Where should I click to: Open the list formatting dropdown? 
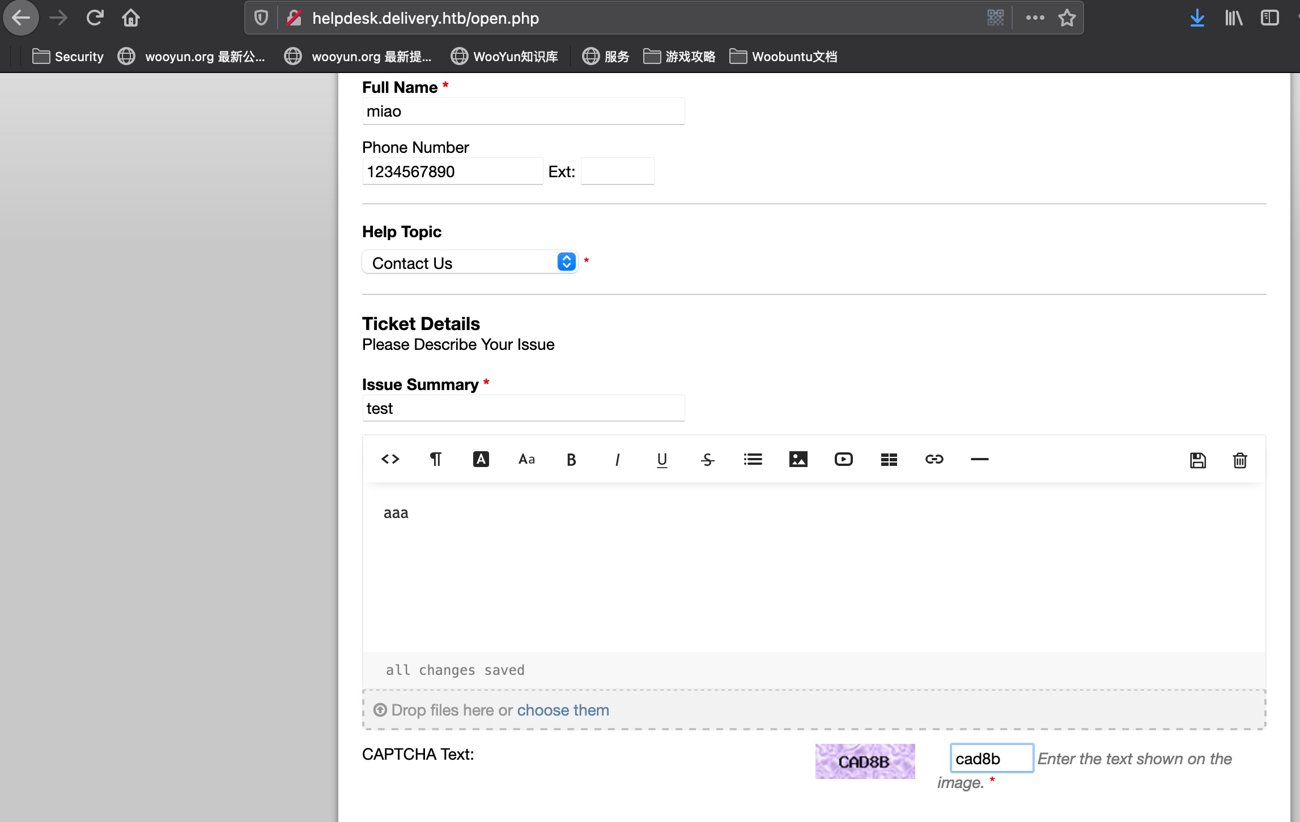tap(753, 459)
